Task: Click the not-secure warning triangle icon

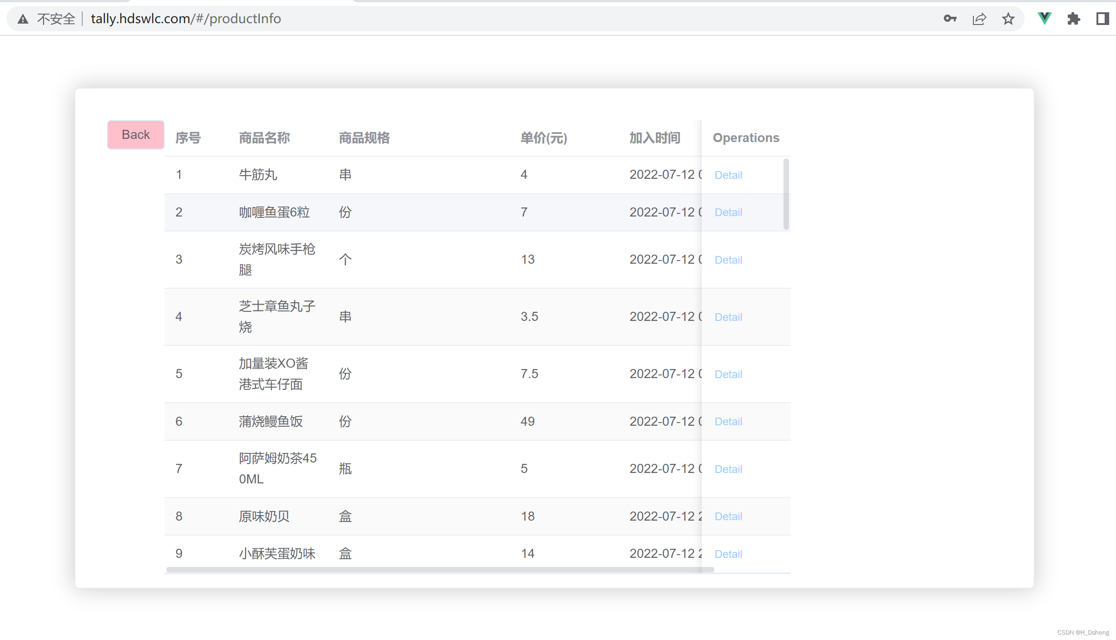Action: pos(23,19)
